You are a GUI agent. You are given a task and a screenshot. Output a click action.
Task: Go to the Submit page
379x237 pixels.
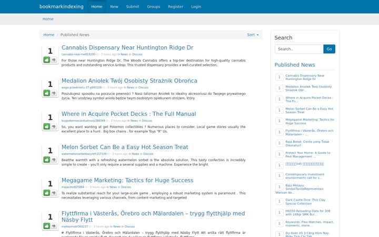click(x=133, y=6)
